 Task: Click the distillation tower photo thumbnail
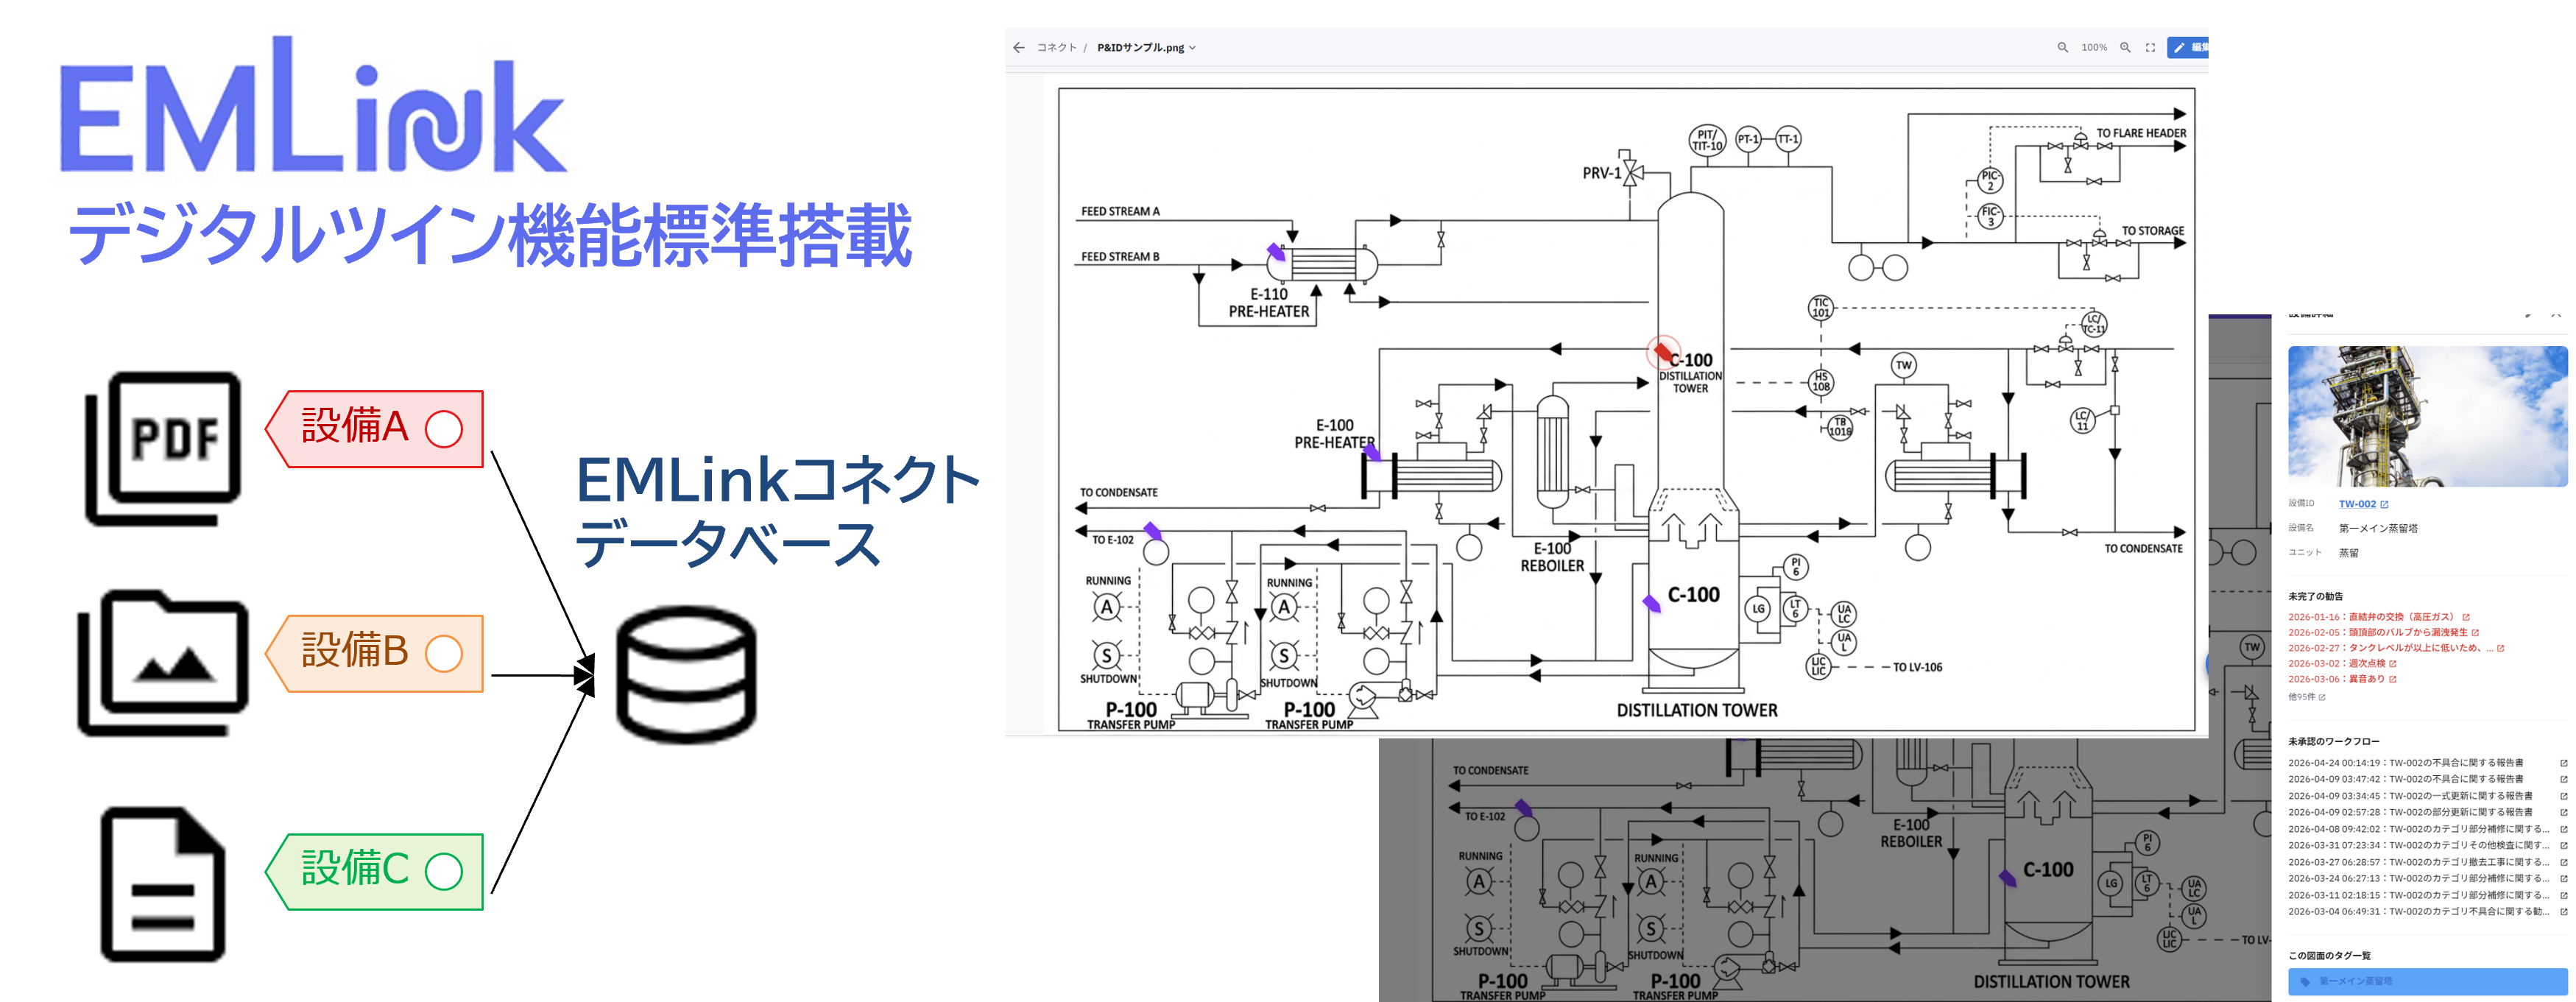(x=2427, y=416)
